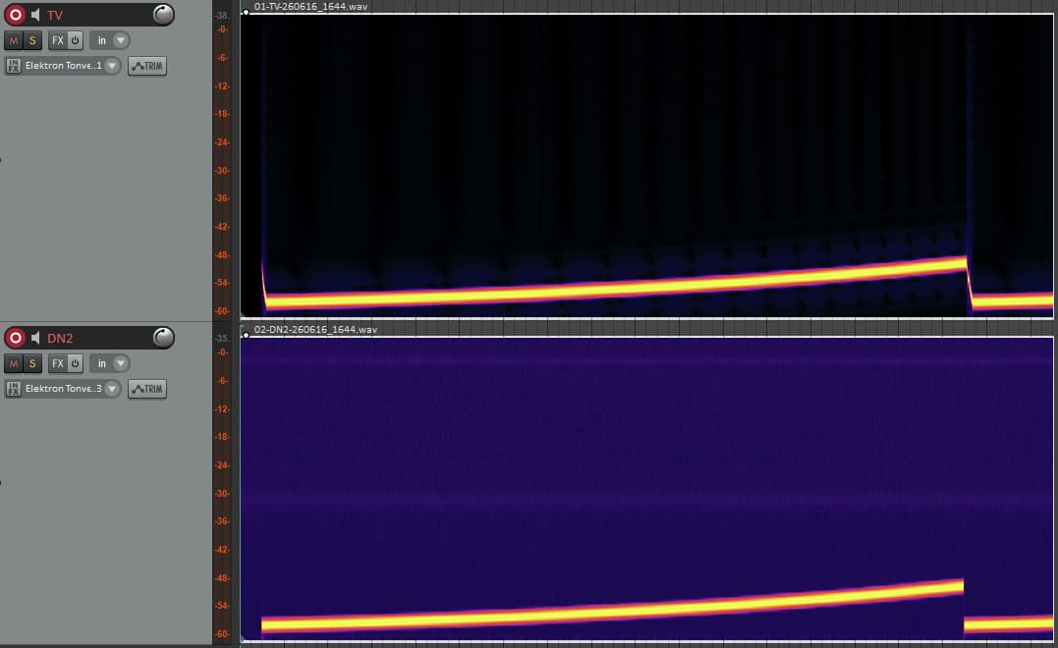Screen dimensions: 1058x648
Task: Click the volume handle dot on TV item
Action: (x=247, y=12)
